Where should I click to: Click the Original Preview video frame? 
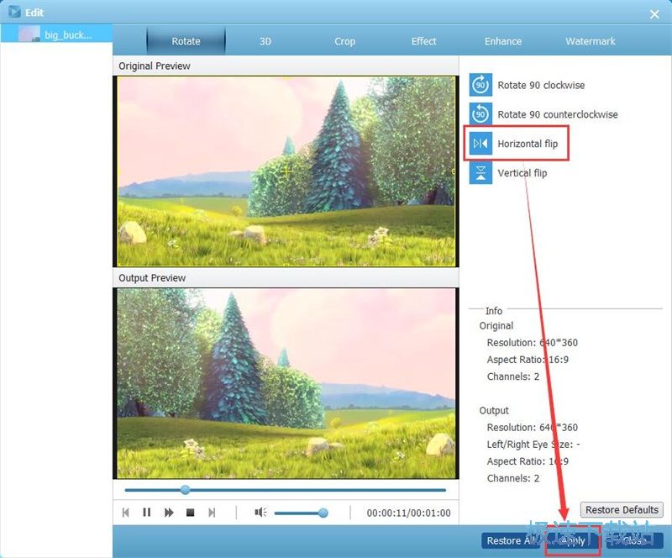[286, 171]
